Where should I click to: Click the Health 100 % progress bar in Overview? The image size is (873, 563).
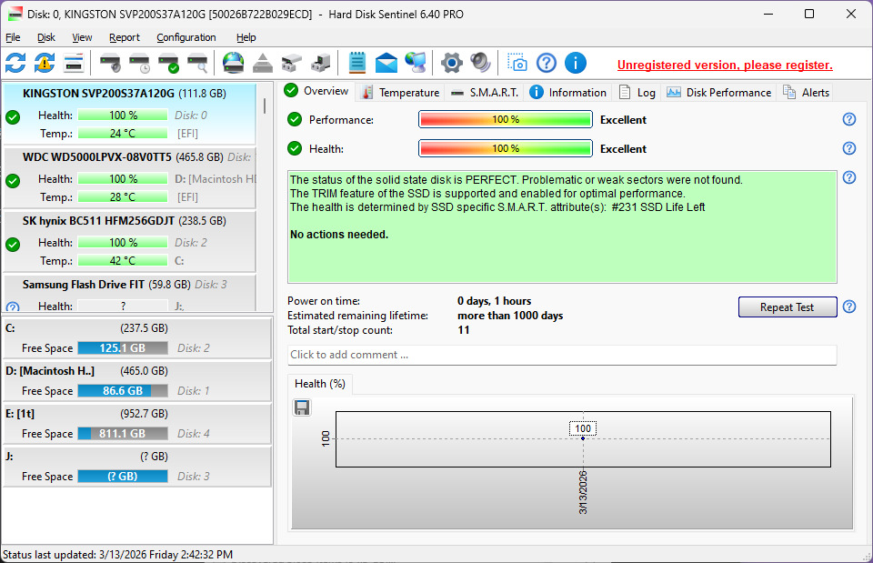coord(505,148)
